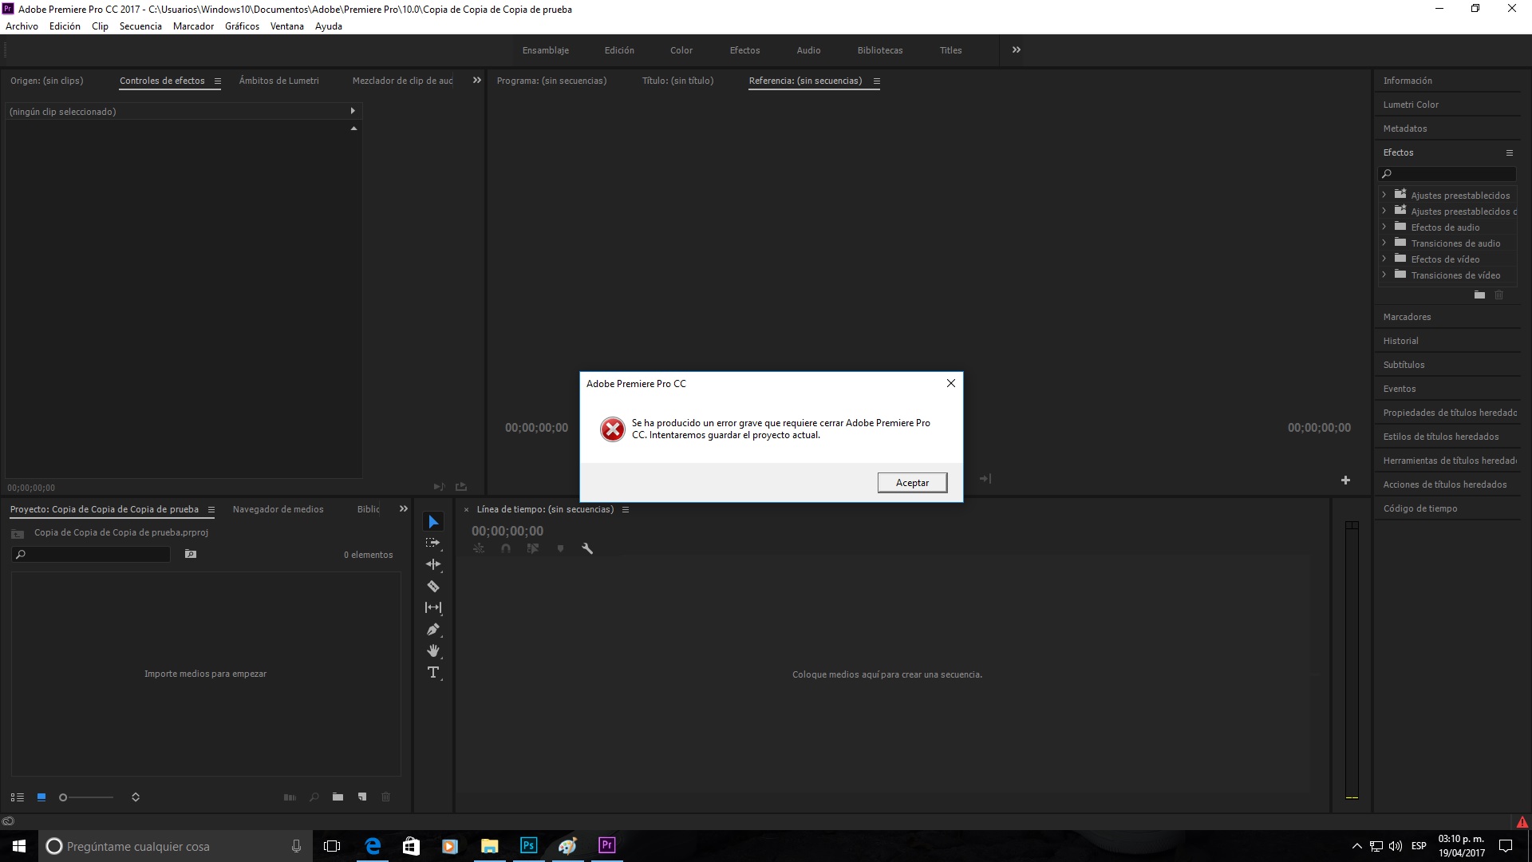Select the Razor tool
The image size is (1532, 862).
433,587
